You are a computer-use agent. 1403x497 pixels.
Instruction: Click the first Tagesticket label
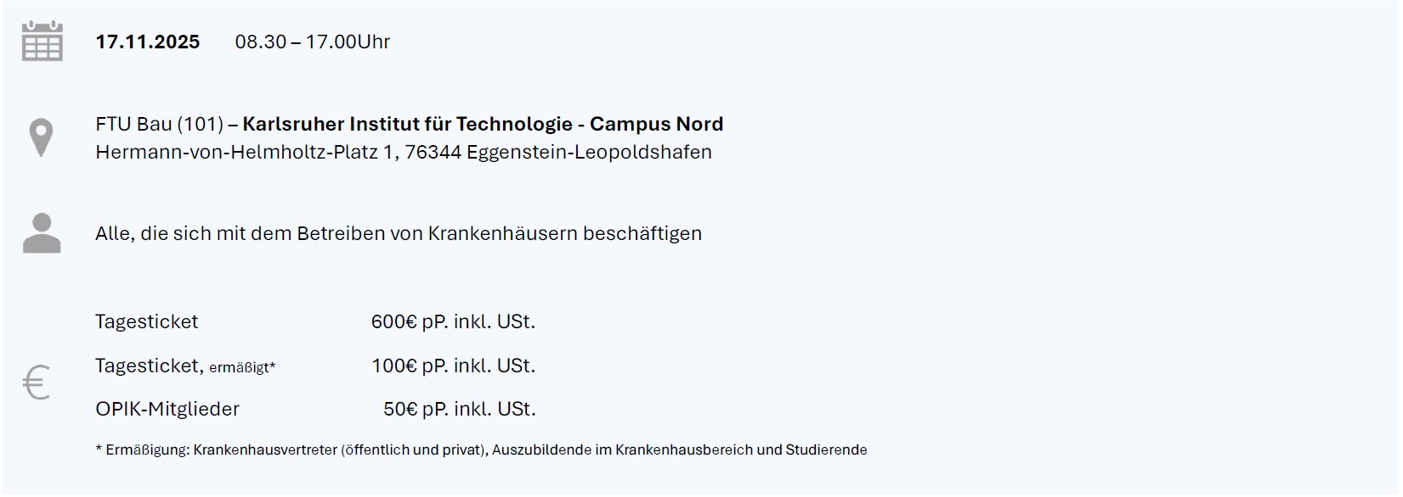(146, 322)
